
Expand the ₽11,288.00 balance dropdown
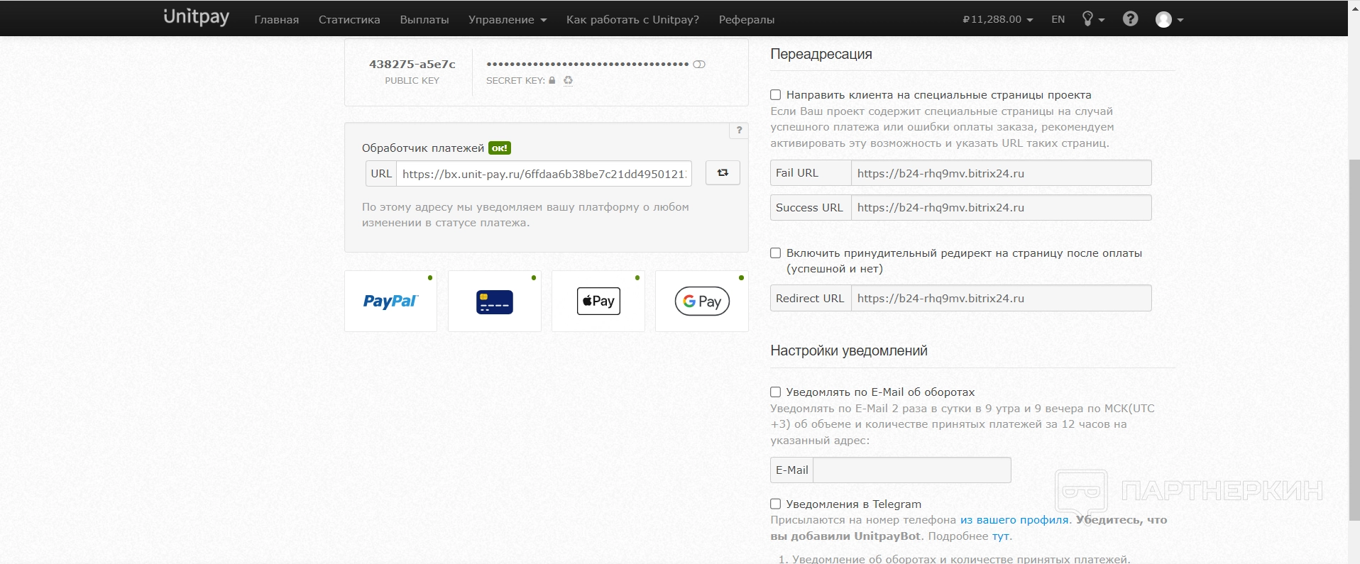coord(997,20)
